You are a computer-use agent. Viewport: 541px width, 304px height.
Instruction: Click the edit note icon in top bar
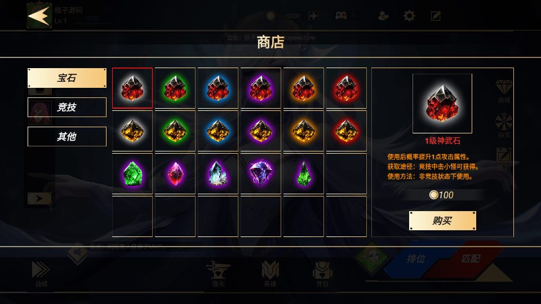click(436, 16)
